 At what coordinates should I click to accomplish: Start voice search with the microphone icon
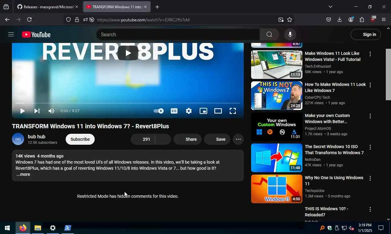pos(290,34)
